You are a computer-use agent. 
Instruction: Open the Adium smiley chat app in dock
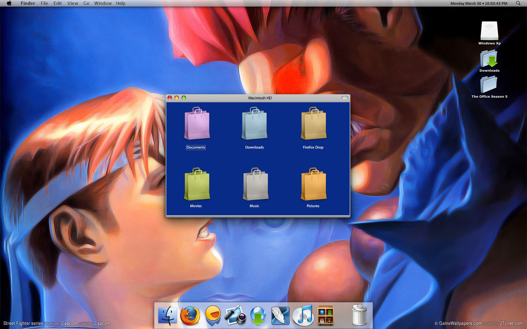[213, 315]
